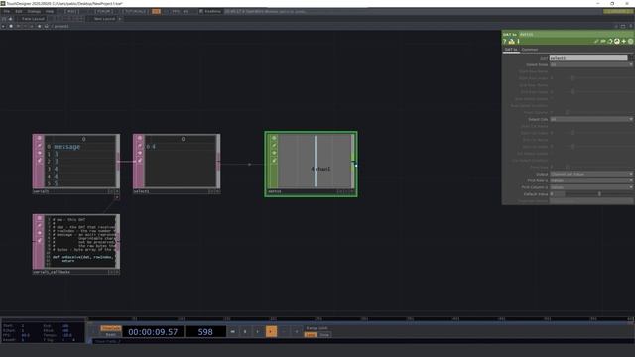Click the orange Play button
Viewport: 635px width, 357px height.
271,331
